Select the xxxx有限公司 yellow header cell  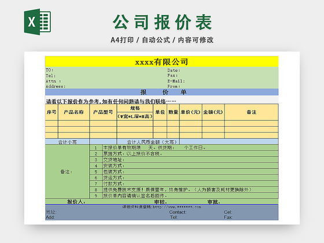tap(161, 61)
